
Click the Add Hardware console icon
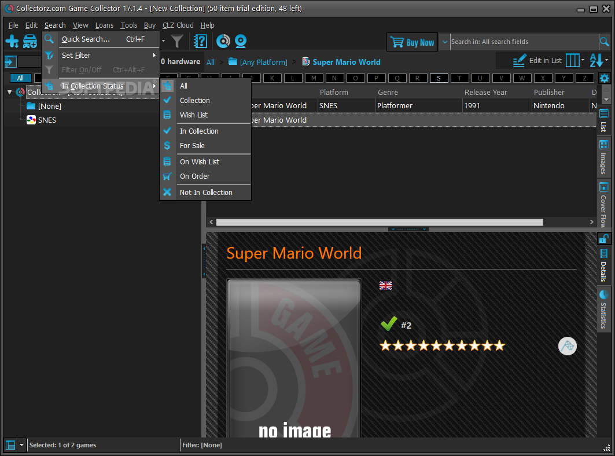30,41
